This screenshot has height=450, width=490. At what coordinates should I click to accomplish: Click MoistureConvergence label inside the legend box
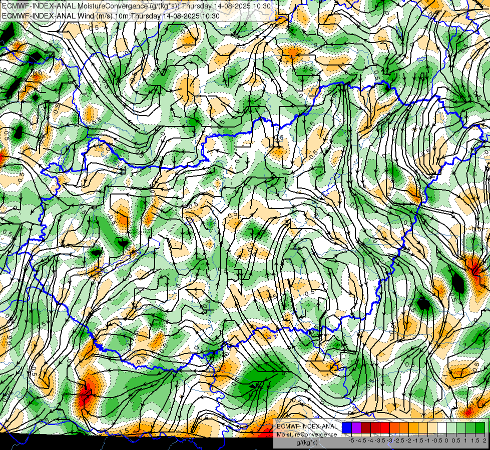point(307,434)
